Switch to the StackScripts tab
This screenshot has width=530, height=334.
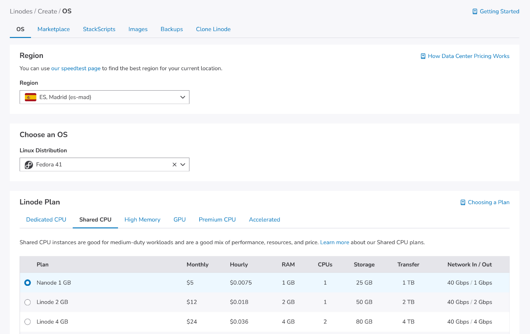coord(99,29)
